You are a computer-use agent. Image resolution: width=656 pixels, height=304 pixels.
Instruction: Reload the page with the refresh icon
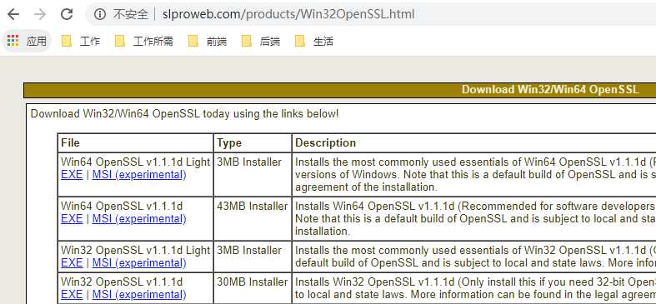(67, 14)
